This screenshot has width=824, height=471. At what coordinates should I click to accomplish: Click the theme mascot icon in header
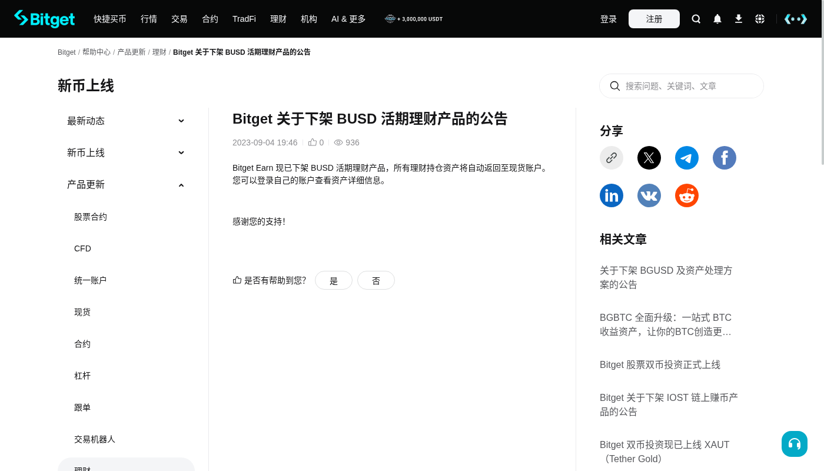tap(796, 19)
